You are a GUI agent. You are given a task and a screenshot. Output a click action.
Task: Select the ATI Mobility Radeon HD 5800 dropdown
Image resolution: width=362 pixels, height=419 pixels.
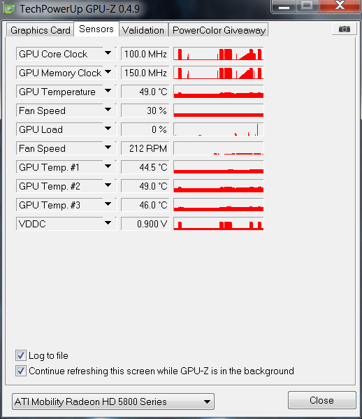[113, 402]
